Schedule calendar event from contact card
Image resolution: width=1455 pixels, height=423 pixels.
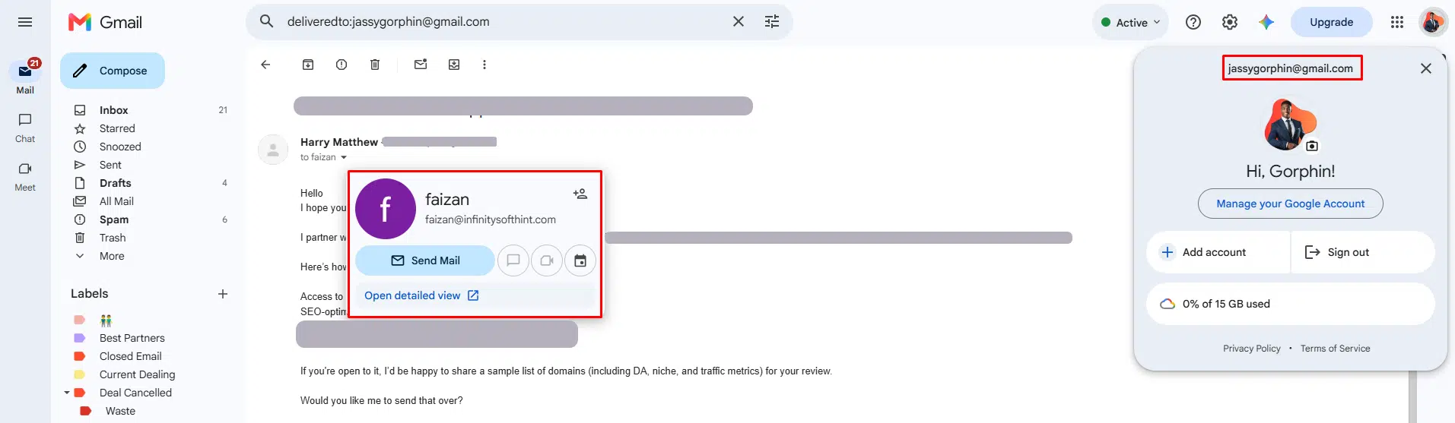coord(580,260)
